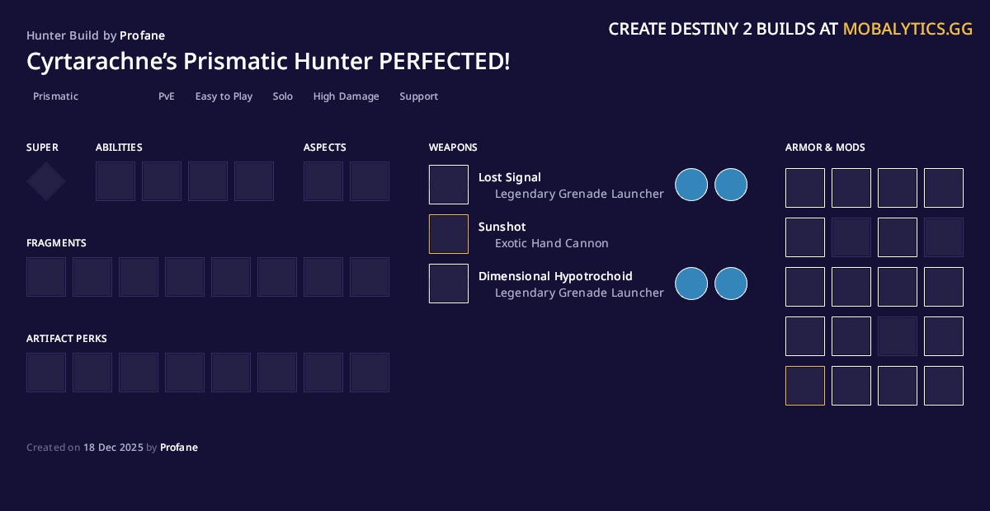This screenshot has width=990, height=511.
Task: Click the 18 Dec 2025 creation date
Action: tap(113, 448)
